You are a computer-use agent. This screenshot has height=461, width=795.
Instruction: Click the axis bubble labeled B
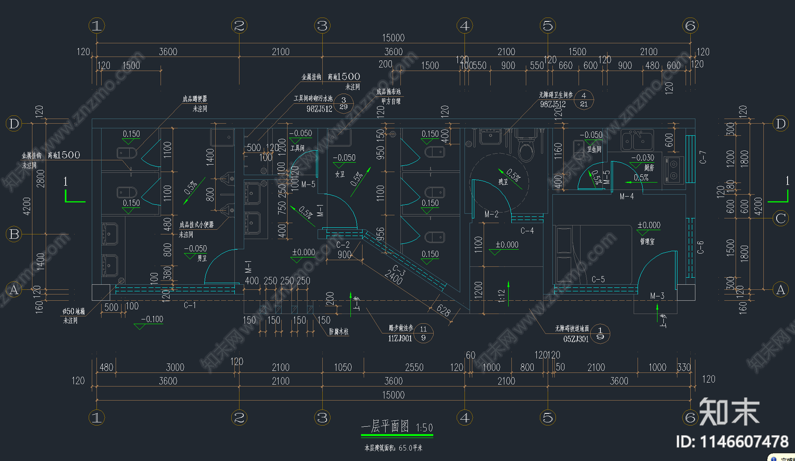click(x=14, y=234)
